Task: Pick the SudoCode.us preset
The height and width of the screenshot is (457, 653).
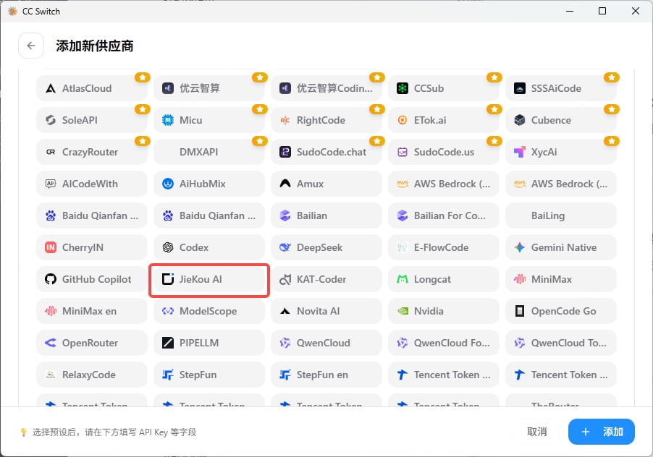Action: coord(444,152)
